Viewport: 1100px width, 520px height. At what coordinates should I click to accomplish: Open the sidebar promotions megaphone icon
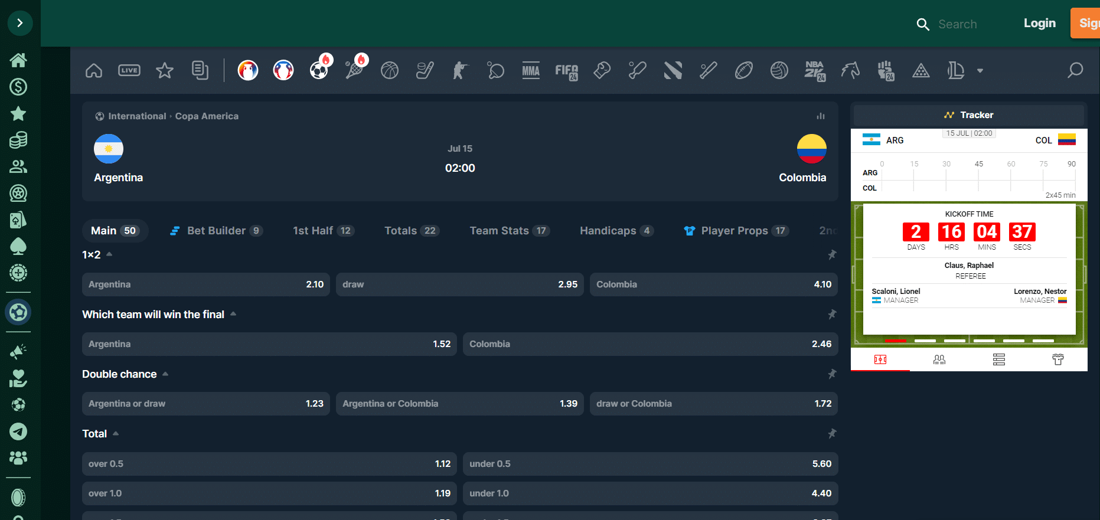coord(18,352)
